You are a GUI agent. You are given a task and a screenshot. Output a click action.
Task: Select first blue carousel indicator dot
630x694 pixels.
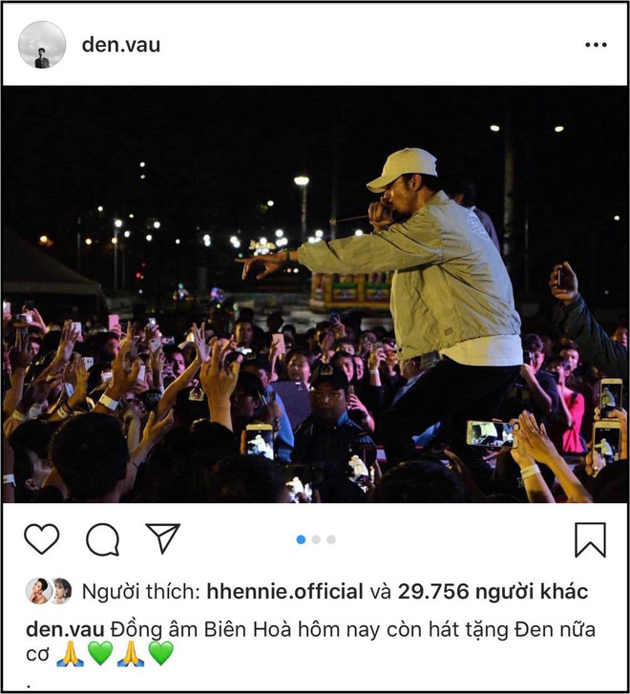[301, 539]
